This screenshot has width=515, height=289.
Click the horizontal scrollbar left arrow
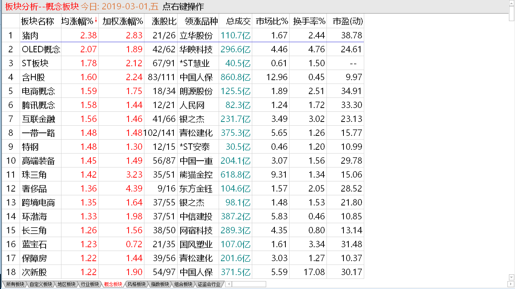point(229,284)
